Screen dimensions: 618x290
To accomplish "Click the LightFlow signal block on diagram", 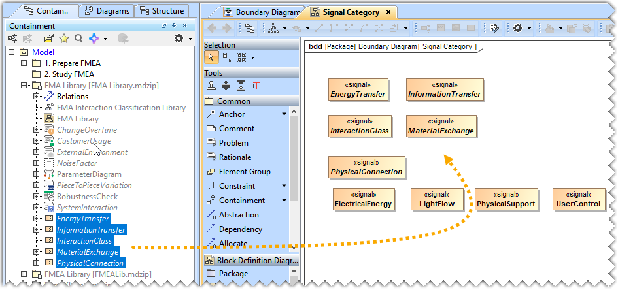I will 437,199.
